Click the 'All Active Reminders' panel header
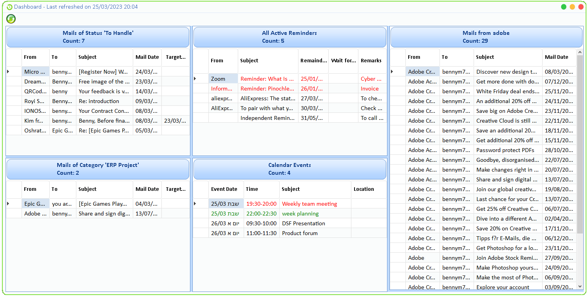Image resolution: width=588 pixels, height=297 pixels. (x=289, y=37)
